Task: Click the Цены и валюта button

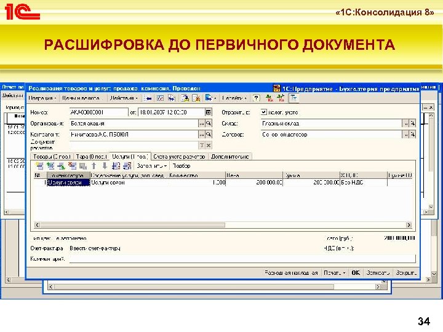Action: 81,98
